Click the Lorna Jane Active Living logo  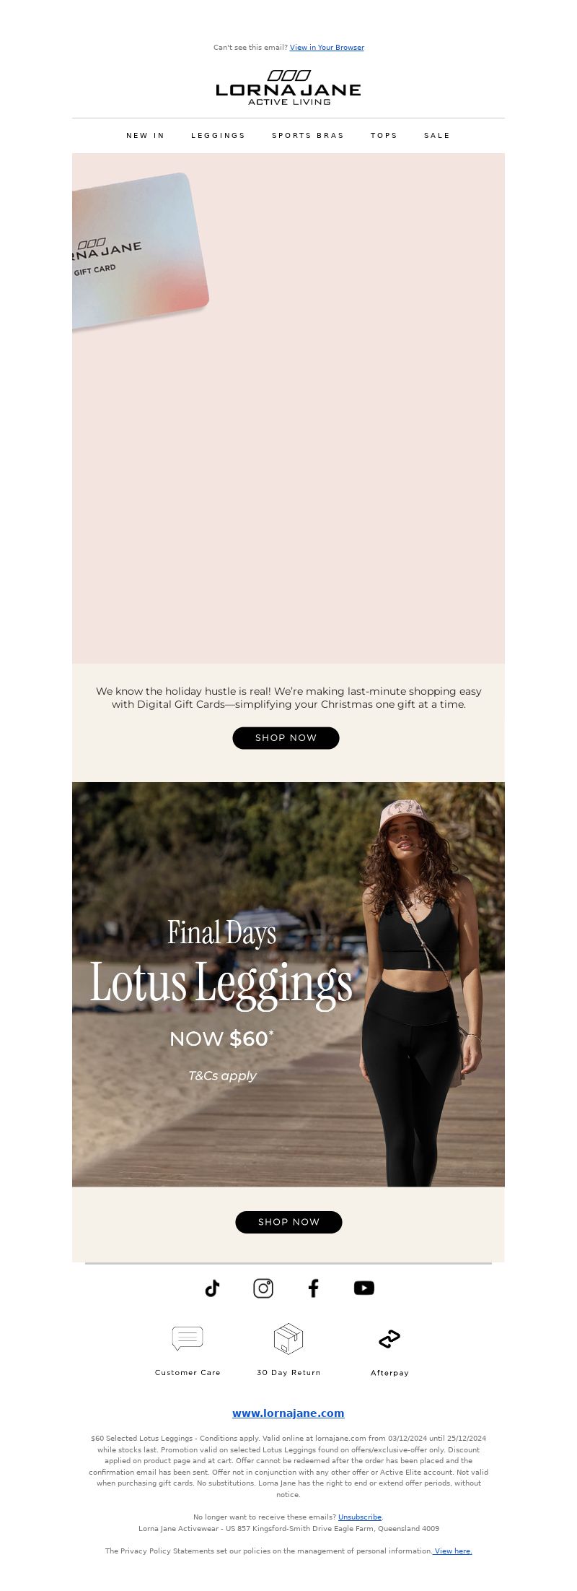point(288,88)
